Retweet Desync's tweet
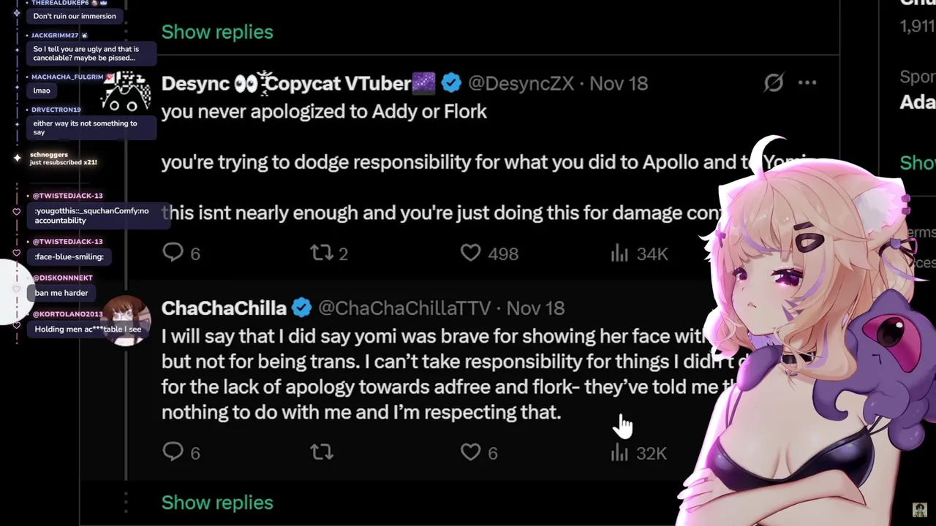The width and height of the screenshot is (936, 526). [x=322, y=253]
